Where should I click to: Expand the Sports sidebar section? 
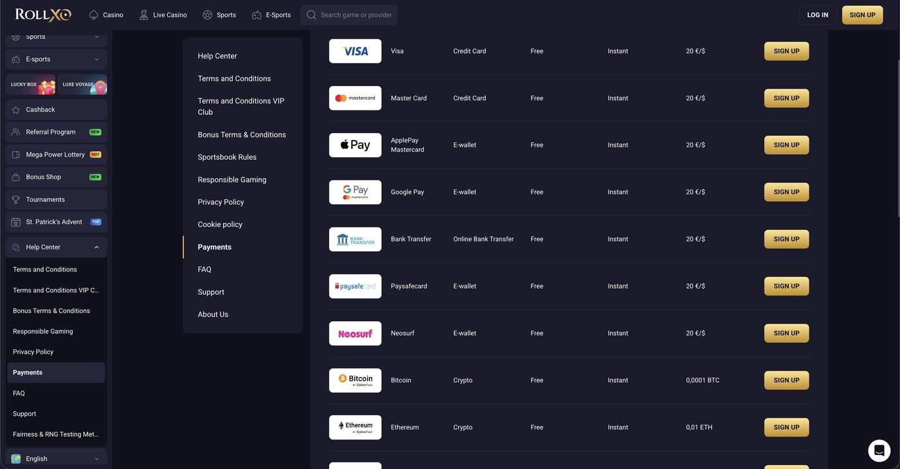(x=57, y=37)
